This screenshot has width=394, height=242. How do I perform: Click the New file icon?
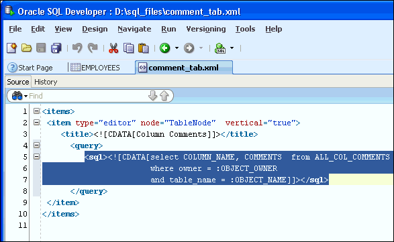(12, 48)
